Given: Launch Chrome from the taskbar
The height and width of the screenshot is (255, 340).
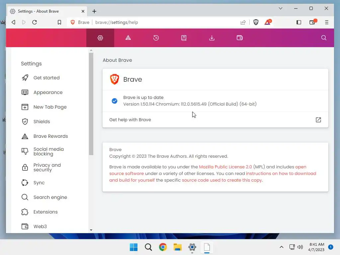Looking at the screenshot, I should [x=163, y=247].
